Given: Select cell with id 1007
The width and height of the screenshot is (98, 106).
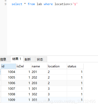Looking at the screenshot, I should (8, 89).
